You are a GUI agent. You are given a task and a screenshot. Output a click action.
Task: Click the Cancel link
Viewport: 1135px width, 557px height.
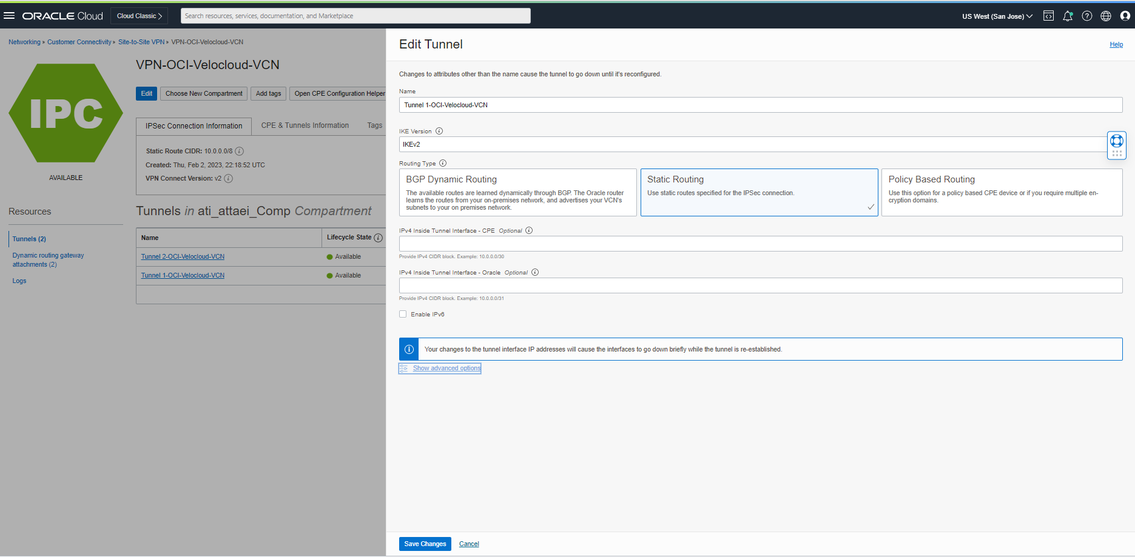(469, 544)
